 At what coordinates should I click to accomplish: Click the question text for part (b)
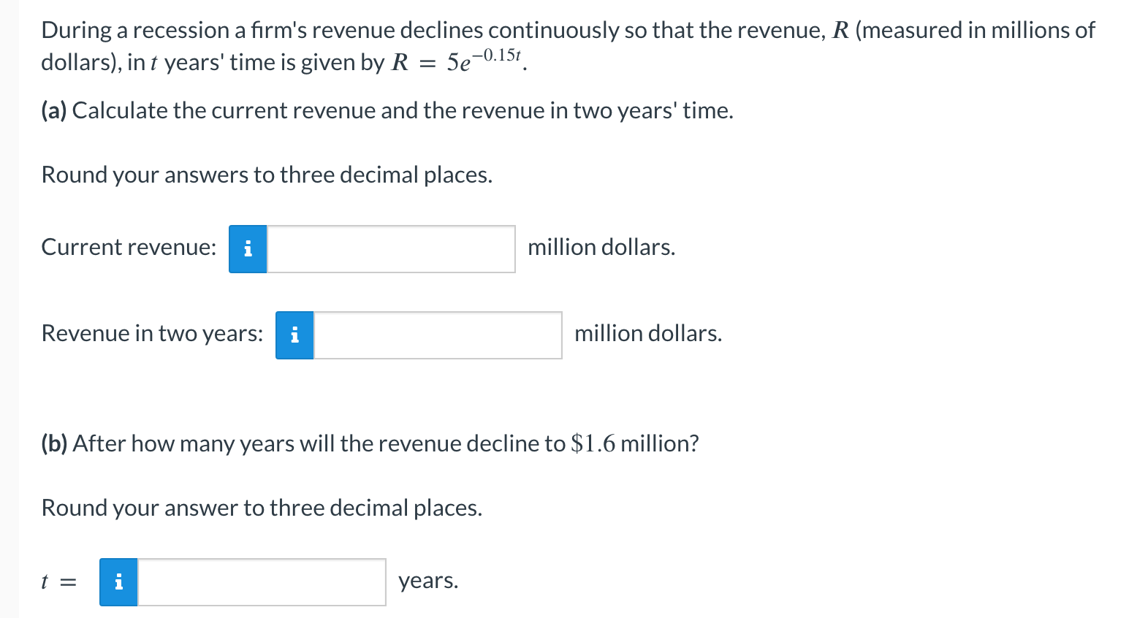pos(369,443)
